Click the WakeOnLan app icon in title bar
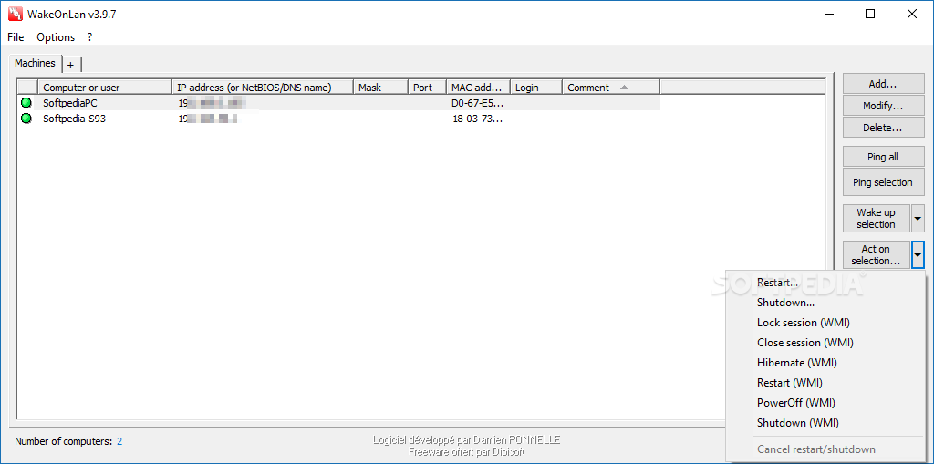Screen dimensions: 934x464 click(15, 15)
